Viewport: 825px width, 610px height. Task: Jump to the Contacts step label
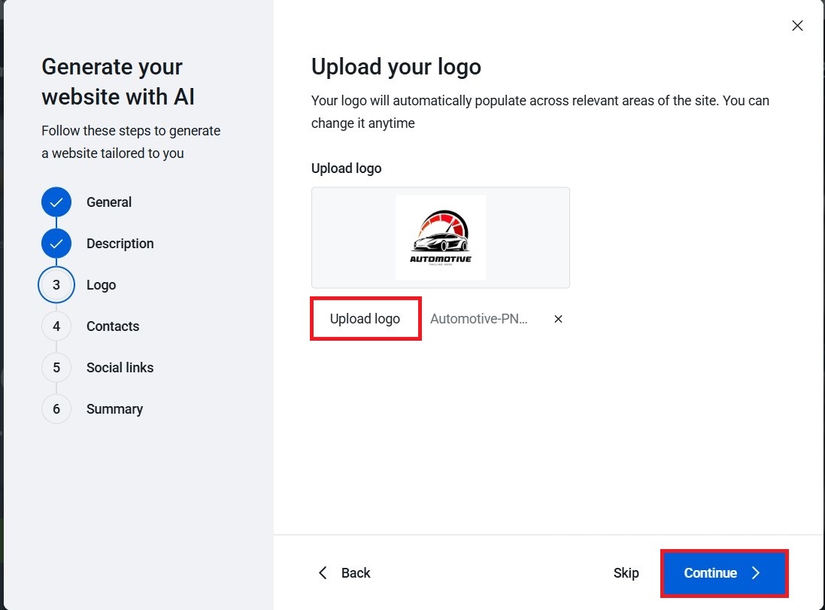[x=113, y=326]
